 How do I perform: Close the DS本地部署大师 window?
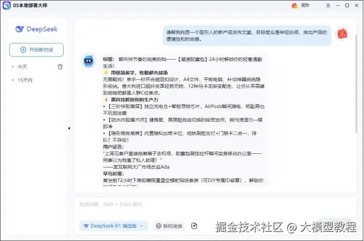tap(357, 5)
